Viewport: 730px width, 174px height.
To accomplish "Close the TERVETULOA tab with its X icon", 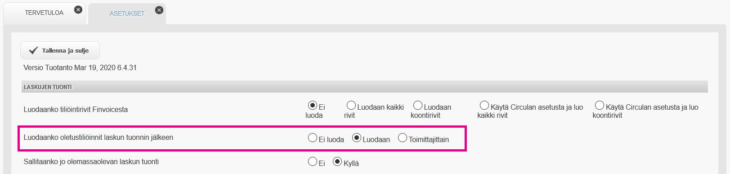I will tap(78, 9).
